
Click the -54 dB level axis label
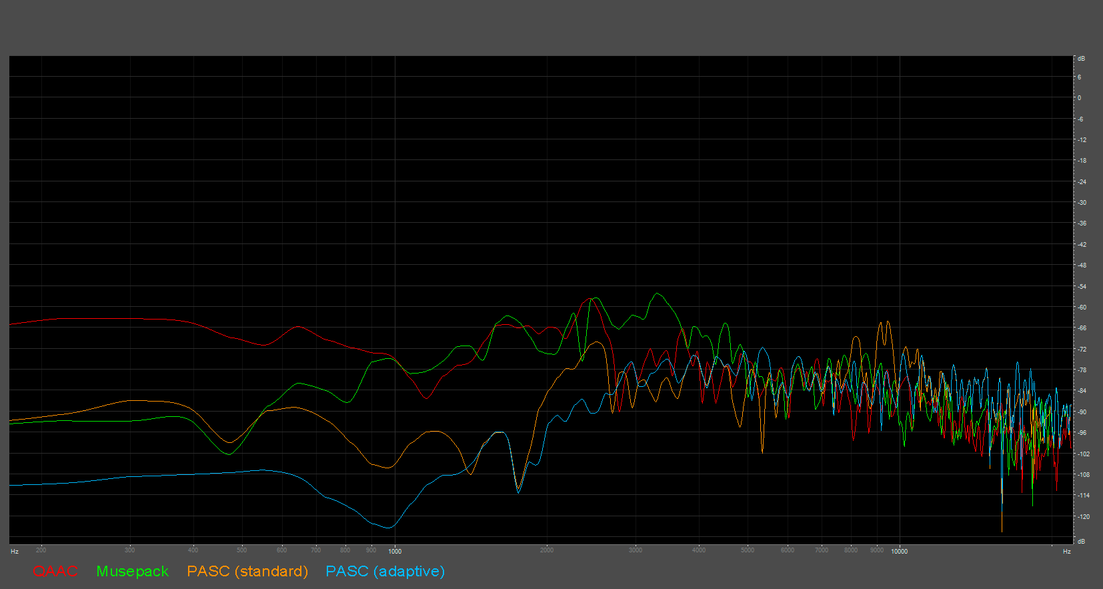point(1082,287)
